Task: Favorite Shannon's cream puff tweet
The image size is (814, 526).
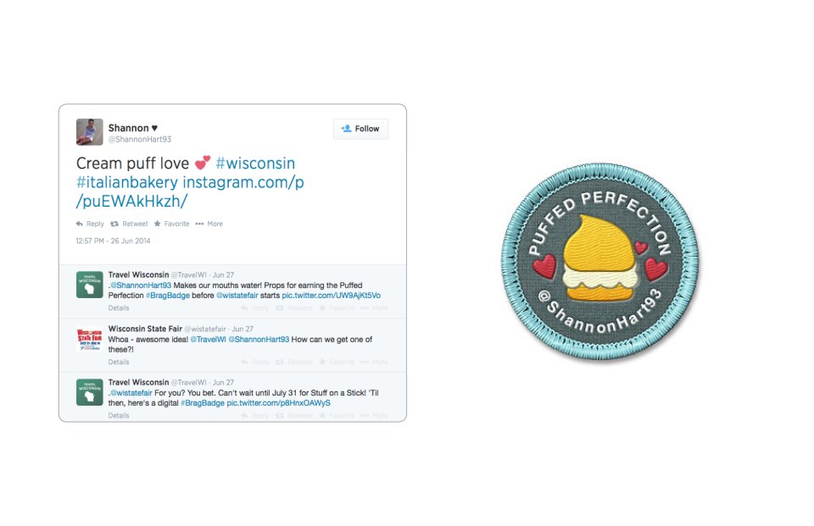Action: click(172, 224)
